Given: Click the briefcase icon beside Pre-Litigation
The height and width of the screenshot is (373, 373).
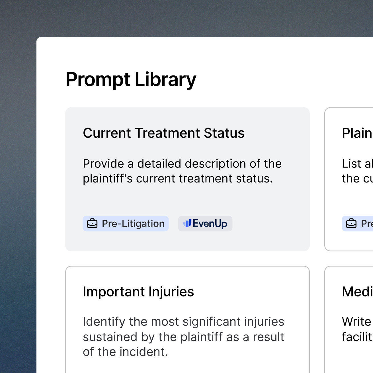Looking at the screenshot, I should pyautogui.click(x=92, y=224).
